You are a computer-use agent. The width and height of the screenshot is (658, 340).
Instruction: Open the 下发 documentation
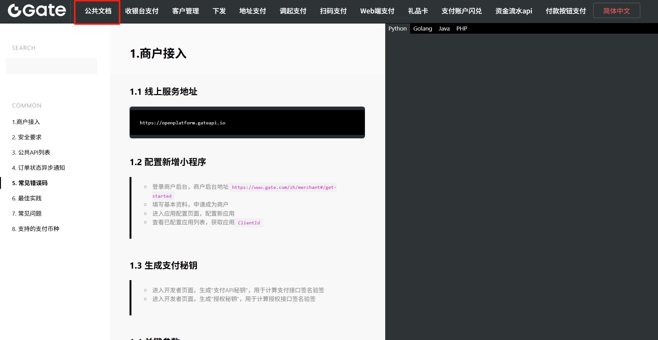(x=219, y=11)
